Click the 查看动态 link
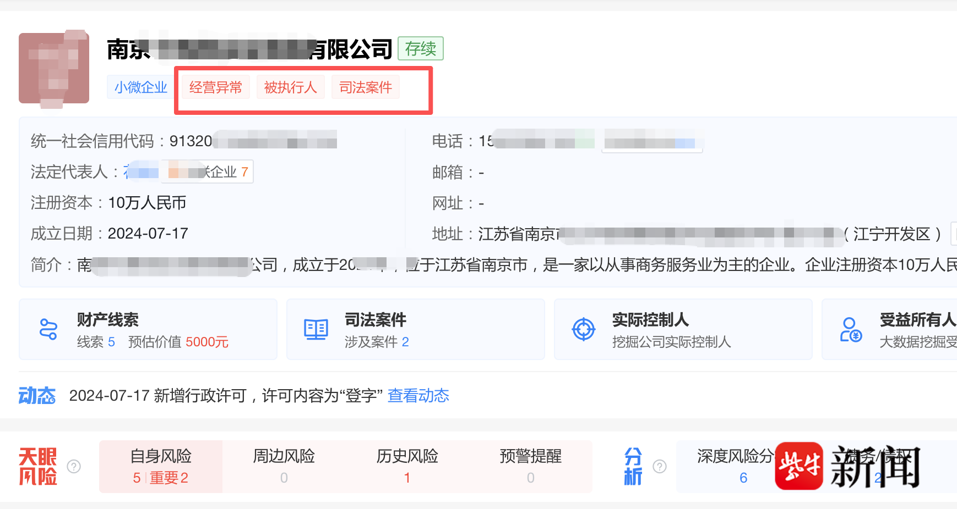 pyautogui.click(x=418, y=396)
